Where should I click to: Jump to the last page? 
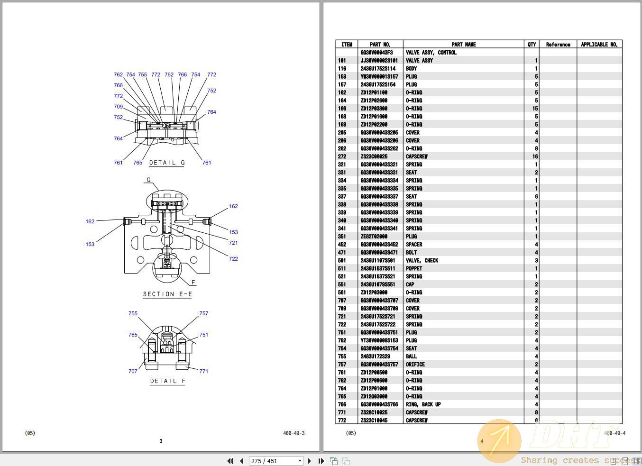(321, 461)
